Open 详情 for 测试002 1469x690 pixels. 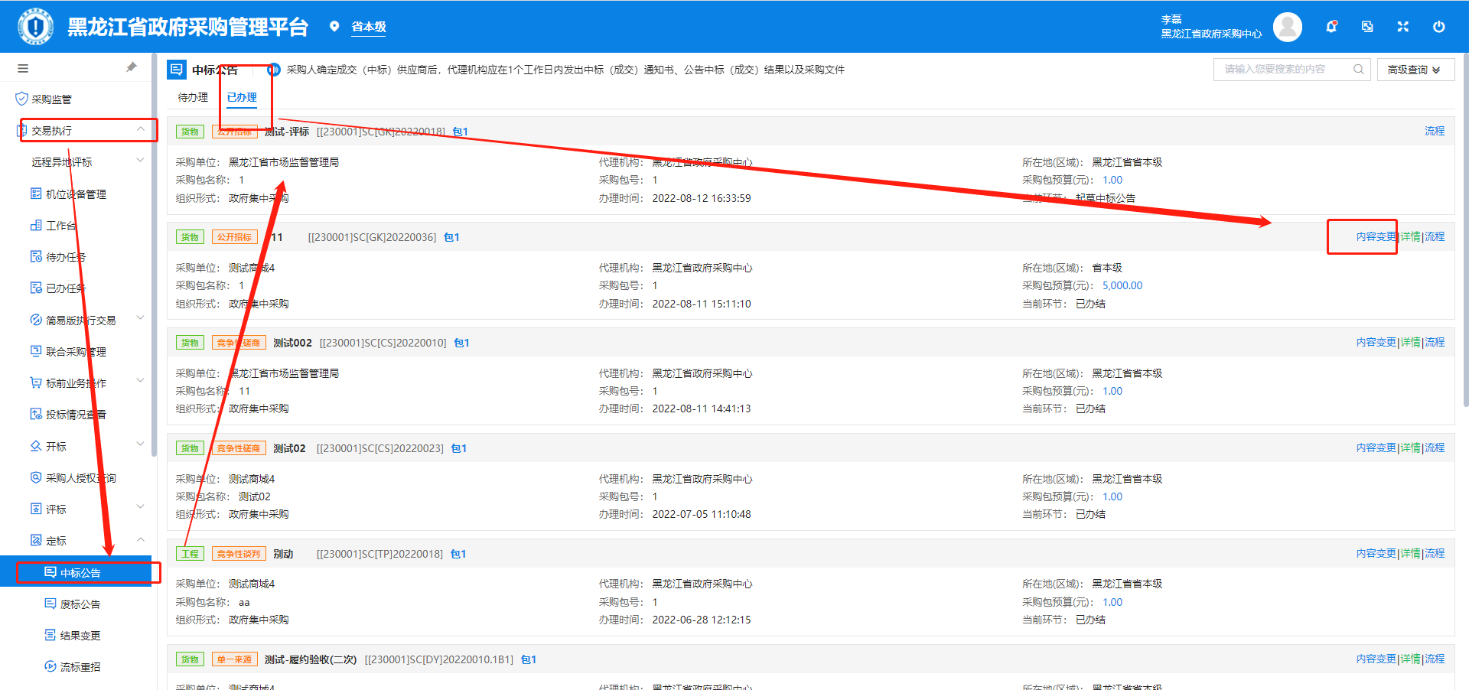pos(1411,343)
